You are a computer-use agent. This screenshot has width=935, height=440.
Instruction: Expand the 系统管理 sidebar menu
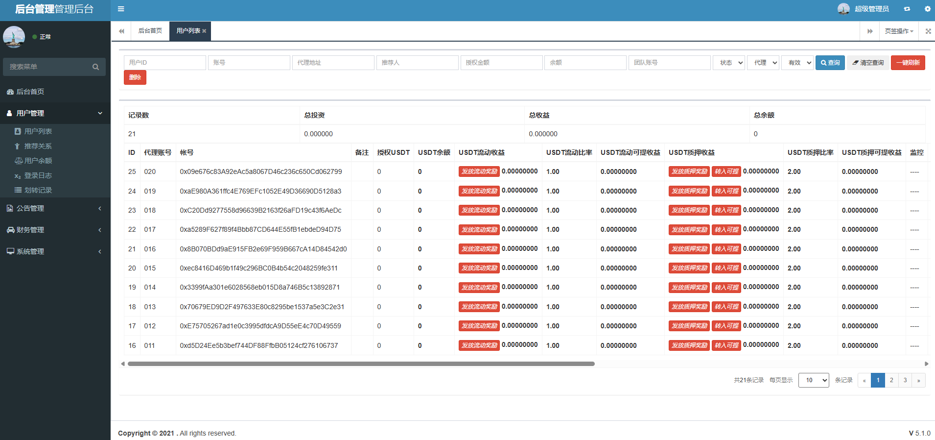point(55,251)
